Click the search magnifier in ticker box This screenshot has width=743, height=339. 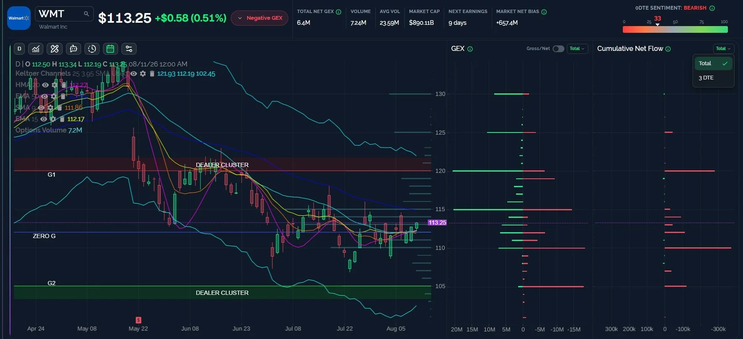[86, 14]
